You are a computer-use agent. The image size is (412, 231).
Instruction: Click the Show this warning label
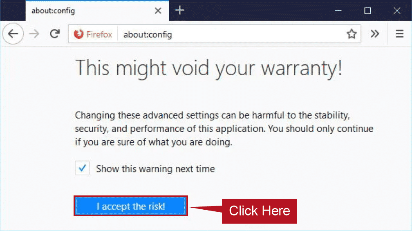pyautogui.click(x=155, y=168)
